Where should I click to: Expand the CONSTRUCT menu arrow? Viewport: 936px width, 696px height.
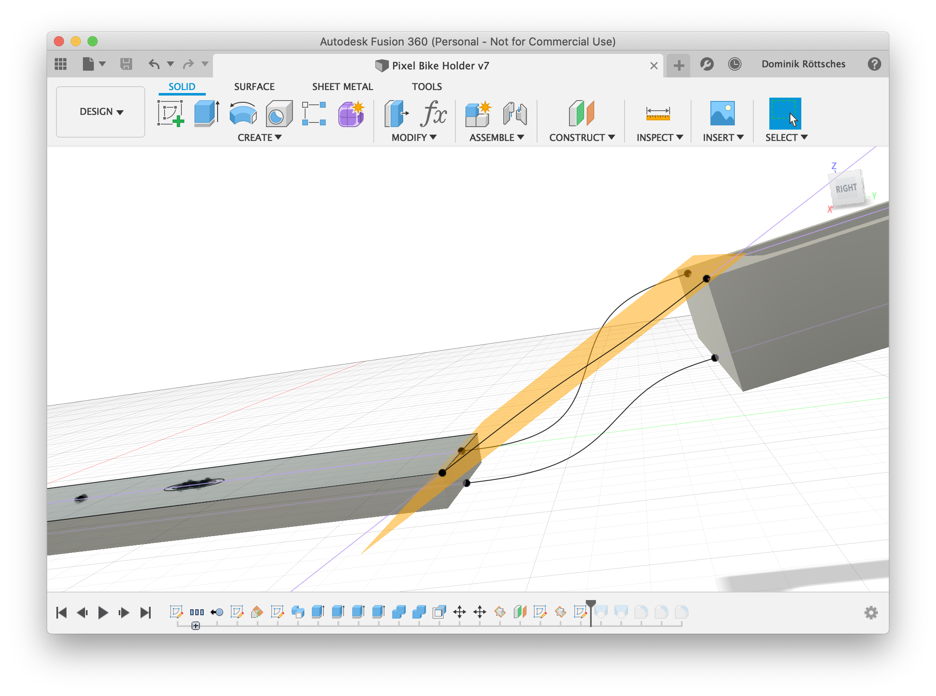pyautogui.click(x=612, y=137)
